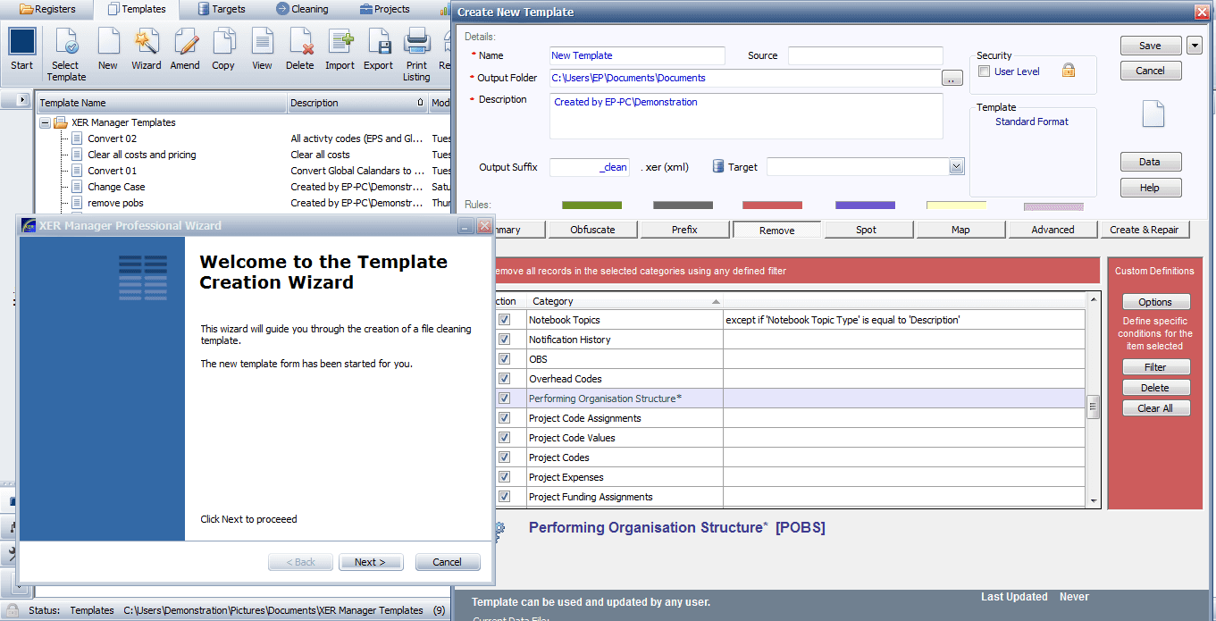Uncheck Project Expenses category

505,476
